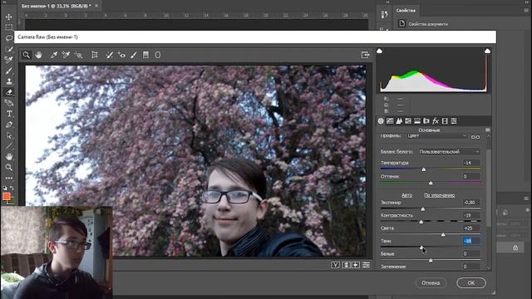Select the Red Eye Removal tool
The height and width of the screenshot is (299, 532).
(121, 55)
